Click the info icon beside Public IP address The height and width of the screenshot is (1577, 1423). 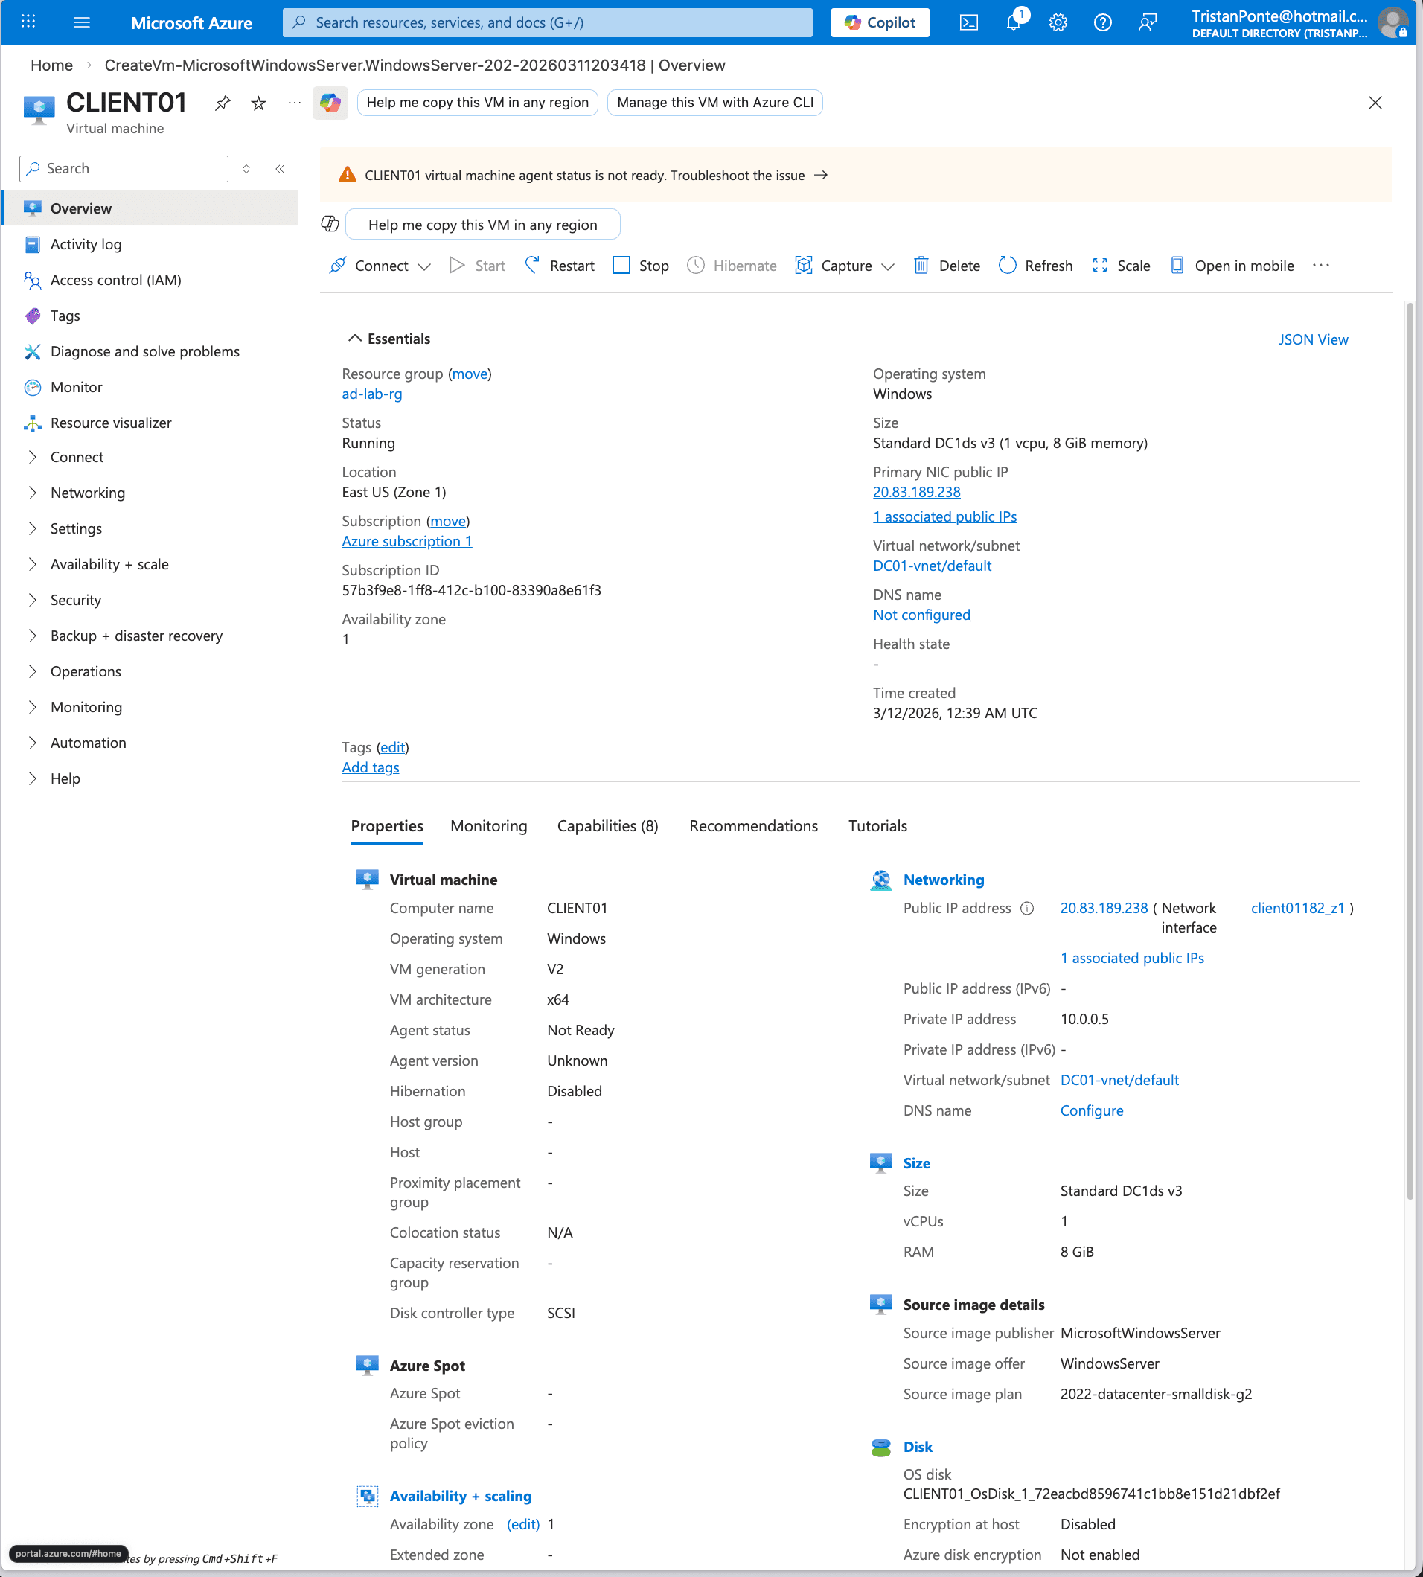coord(1027,908)
